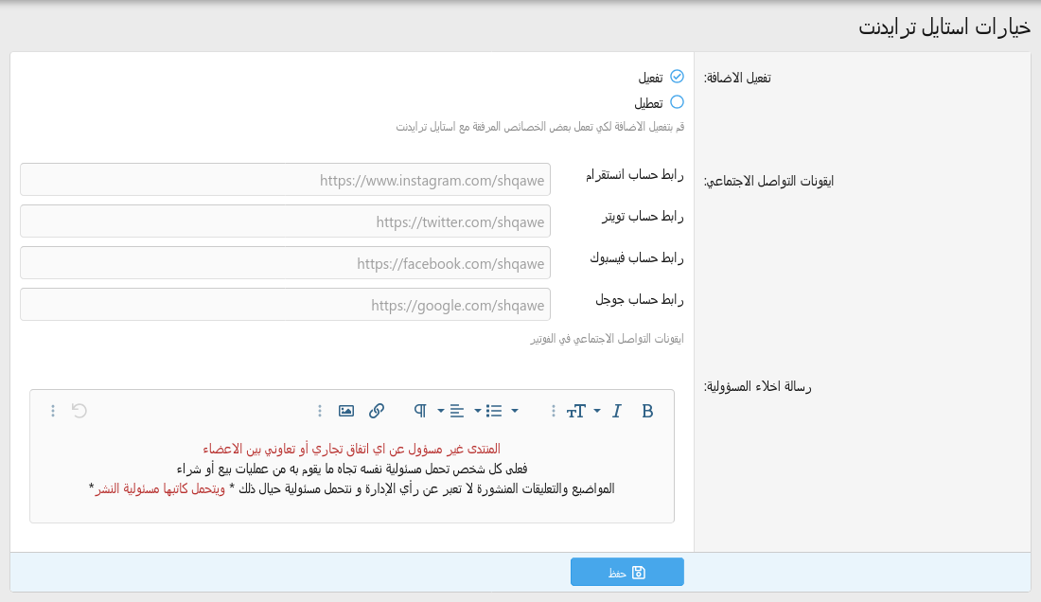Toggle italic formatting in the editor
This screenshot has height=602, width=1041.
pos(617,411)
